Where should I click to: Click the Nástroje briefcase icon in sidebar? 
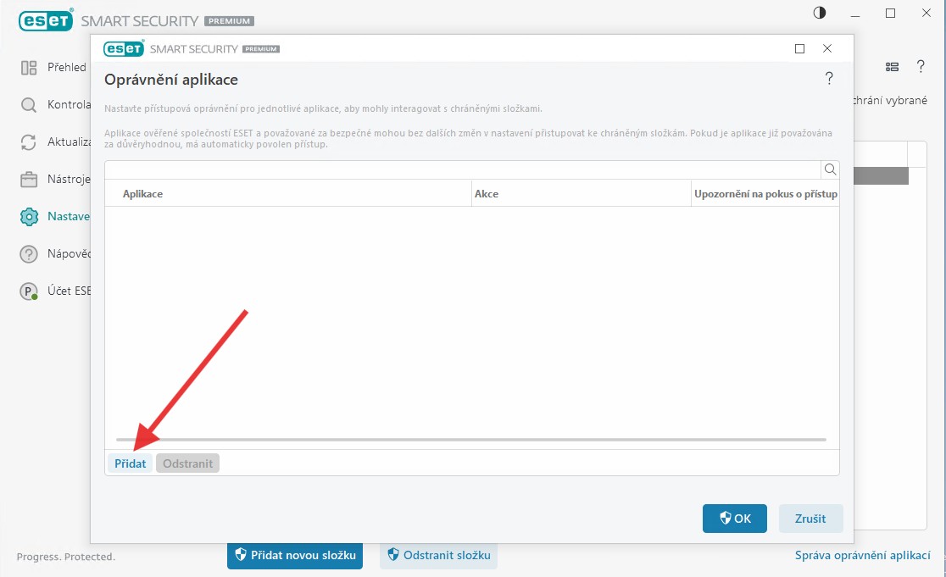point(29,180)
